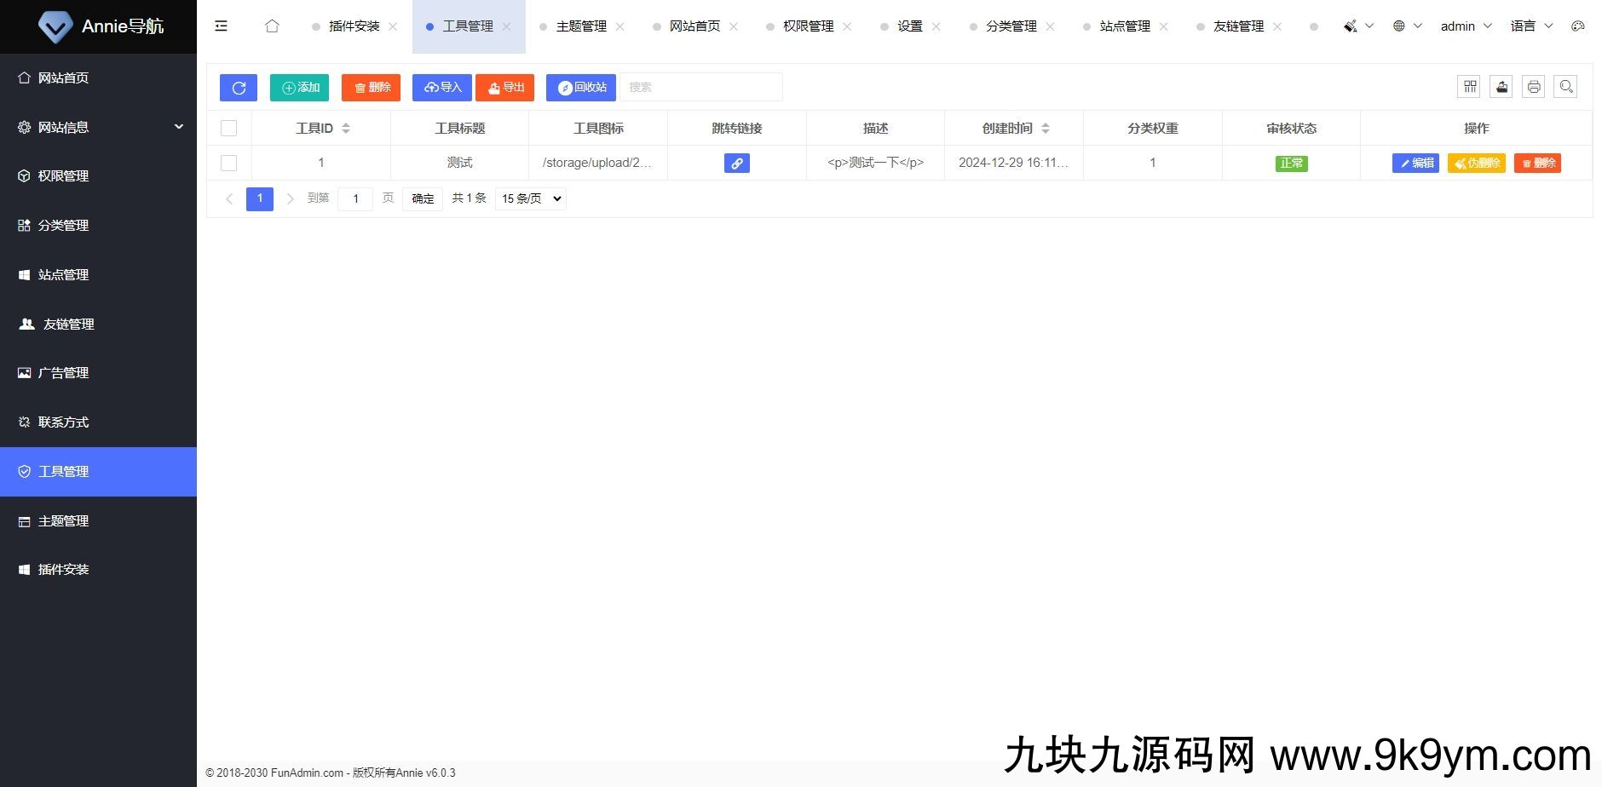Image resolution: width=1602 pixels, height=787 pixels.
Task: Open the column filter grid icon
Action: [x=1469, y=86]
